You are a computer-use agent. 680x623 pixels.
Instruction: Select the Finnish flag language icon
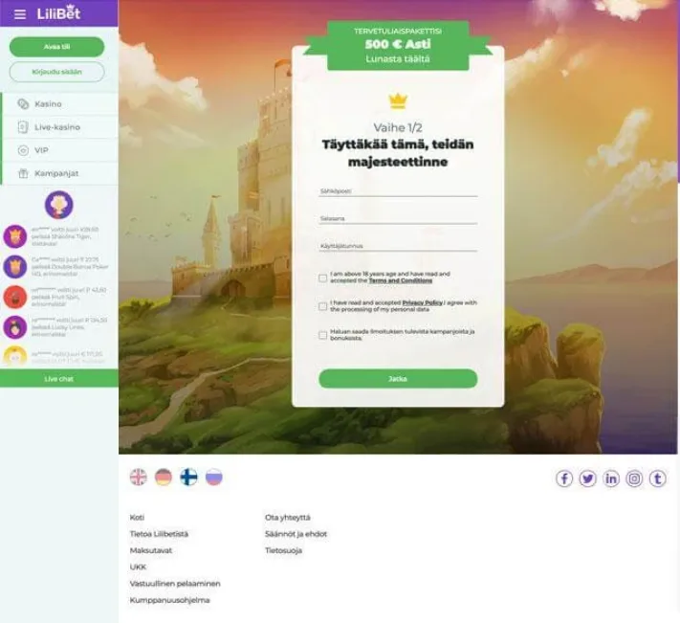[x=188, y=478]
